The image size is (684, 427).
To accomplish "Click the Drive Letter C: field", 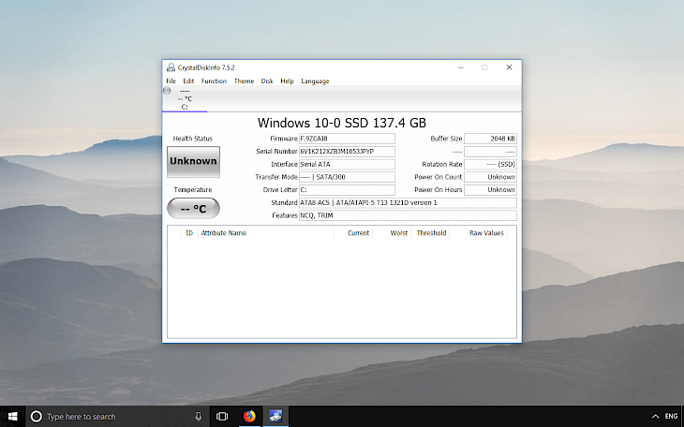I will click(347, 190).
